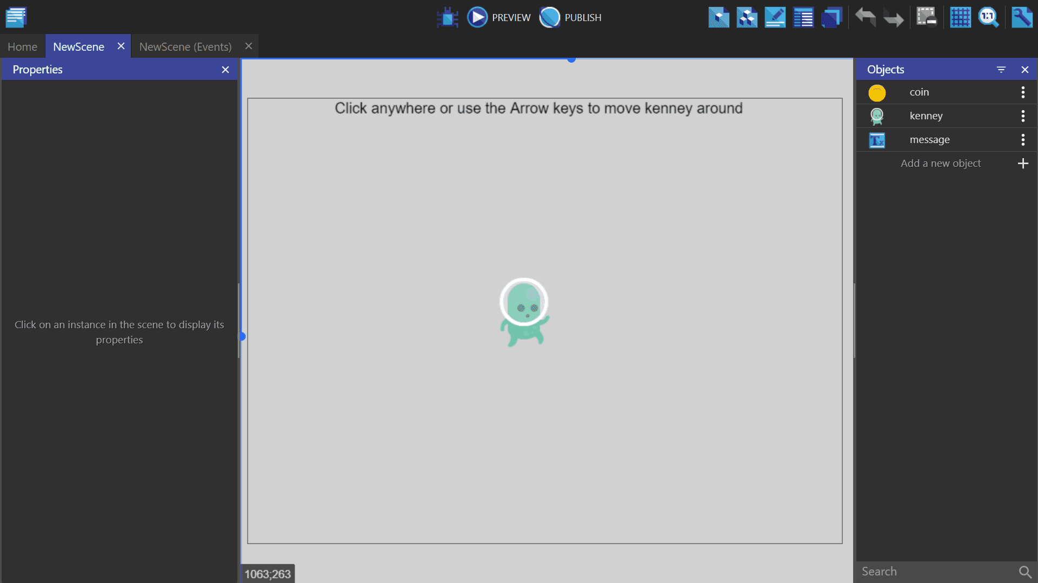
Task: Open the instances list icon
Action: (x=803, y=17)
